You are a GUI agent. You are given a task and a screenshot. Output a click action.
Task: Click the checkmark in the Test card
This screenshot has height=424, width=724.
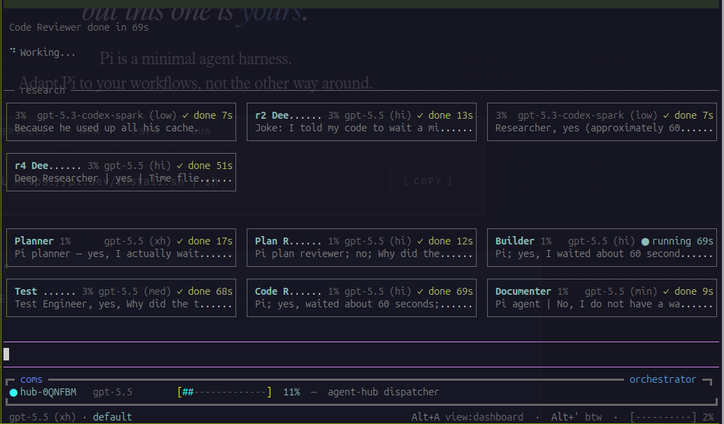pyautogui.click(x=180, y=291)
